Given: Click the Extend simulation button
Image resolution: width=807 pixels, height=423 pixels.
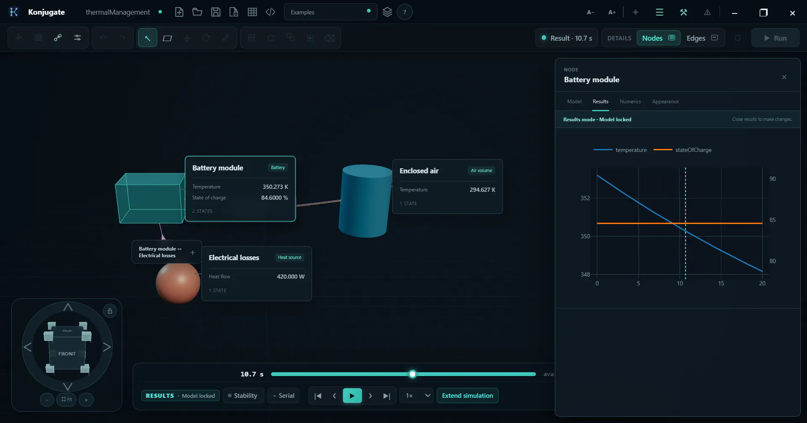Looking at the screenshot, I should pos(467,396).
